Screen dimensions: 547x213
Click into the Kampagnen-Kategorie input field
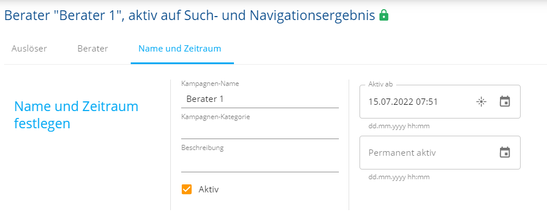click(x=260, y=131)
